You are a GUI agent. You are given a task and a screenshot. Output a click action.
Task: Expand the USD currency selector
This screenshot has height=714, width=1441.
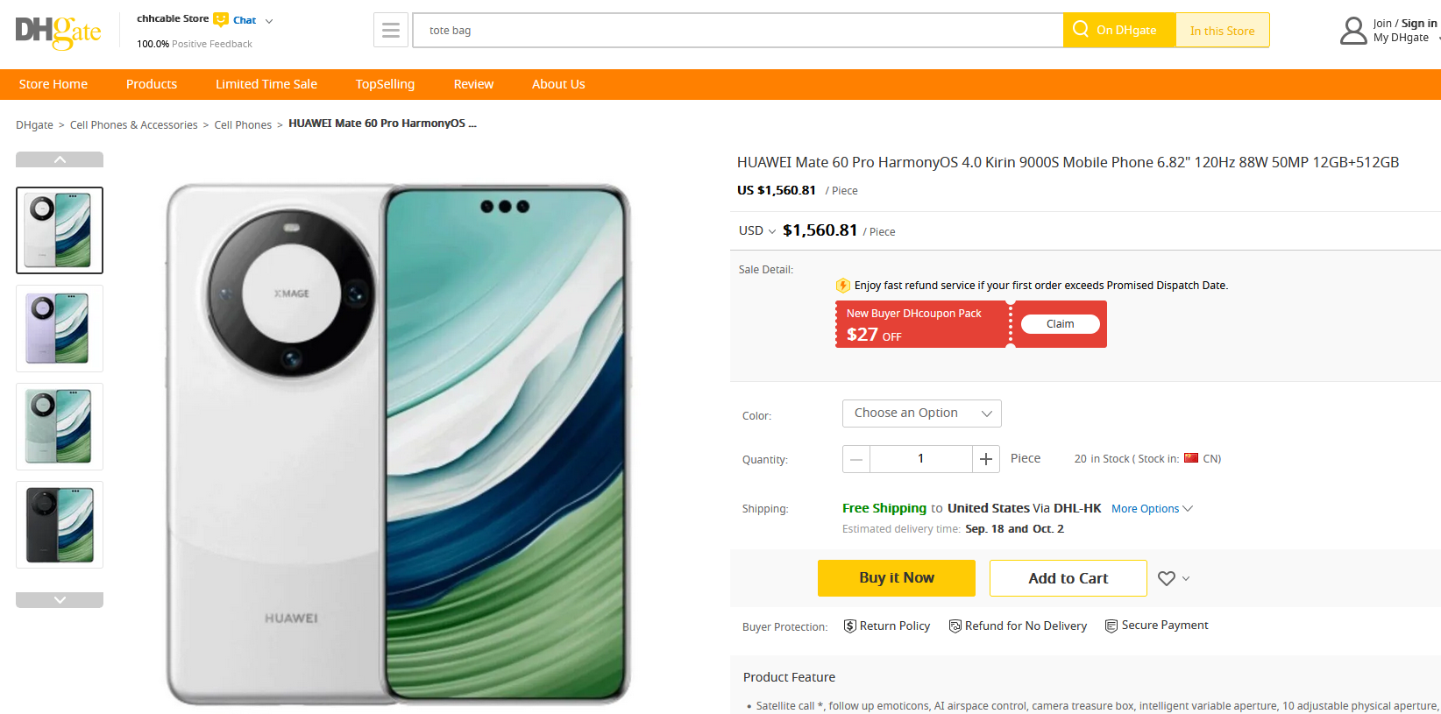pos(757,230)
